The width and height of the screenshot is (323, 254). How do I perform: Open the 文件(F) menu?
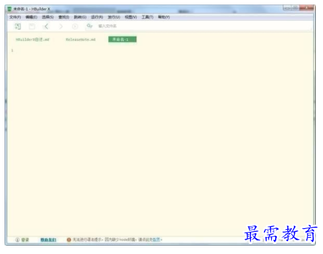(15, 17)
